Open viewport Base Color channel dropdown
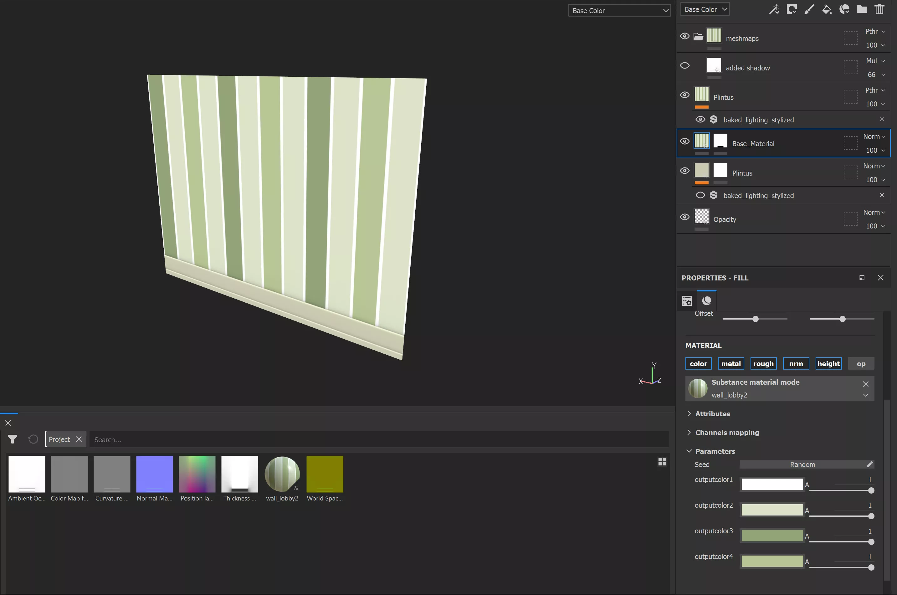 click(619, 11)
